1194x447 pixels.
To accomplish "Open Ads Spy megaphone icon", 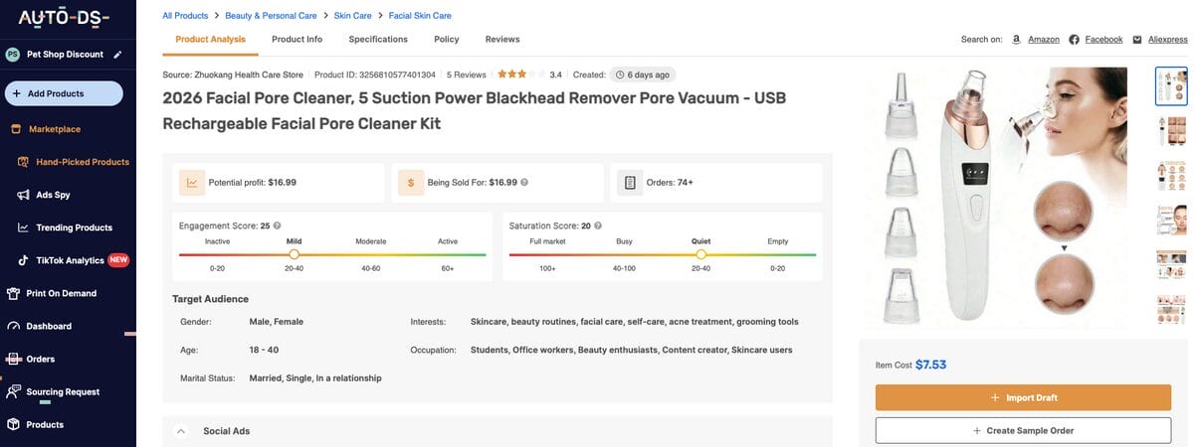I will pyautogui.click(x=23, y=196).
